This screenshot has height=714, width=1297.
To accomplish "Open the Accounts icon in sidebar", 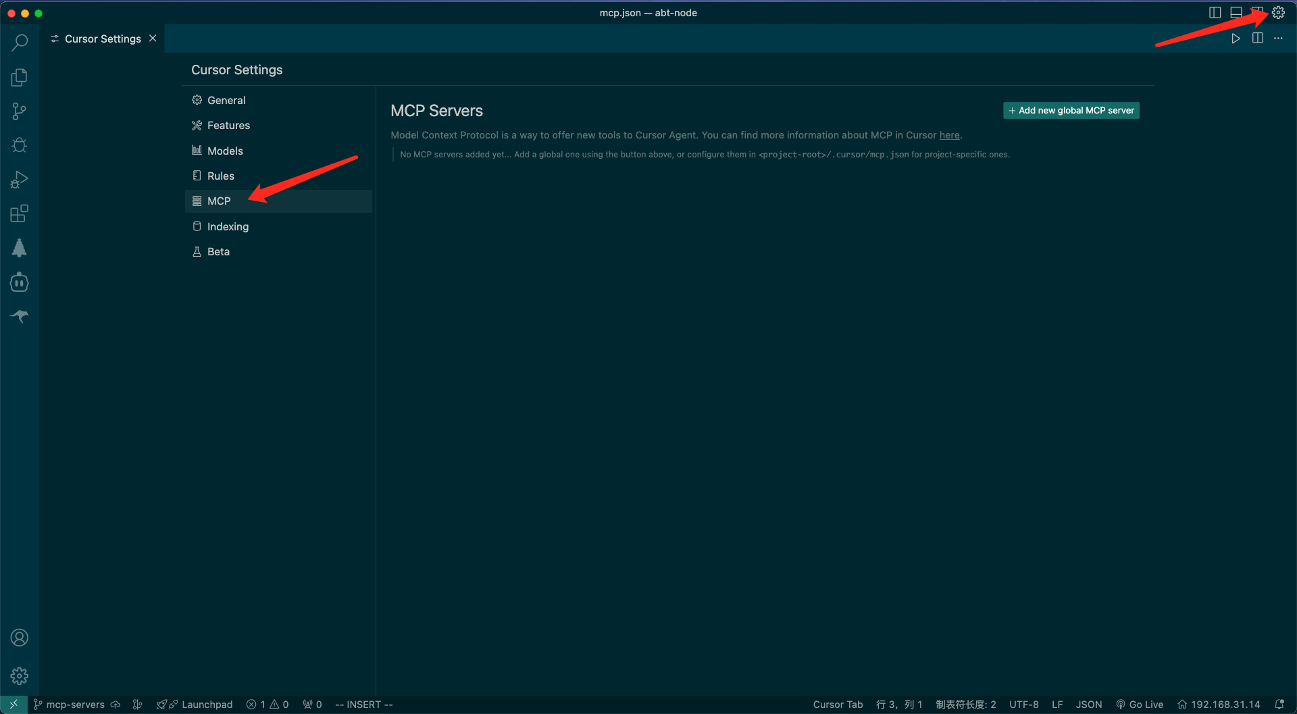I will coord(20,638).
